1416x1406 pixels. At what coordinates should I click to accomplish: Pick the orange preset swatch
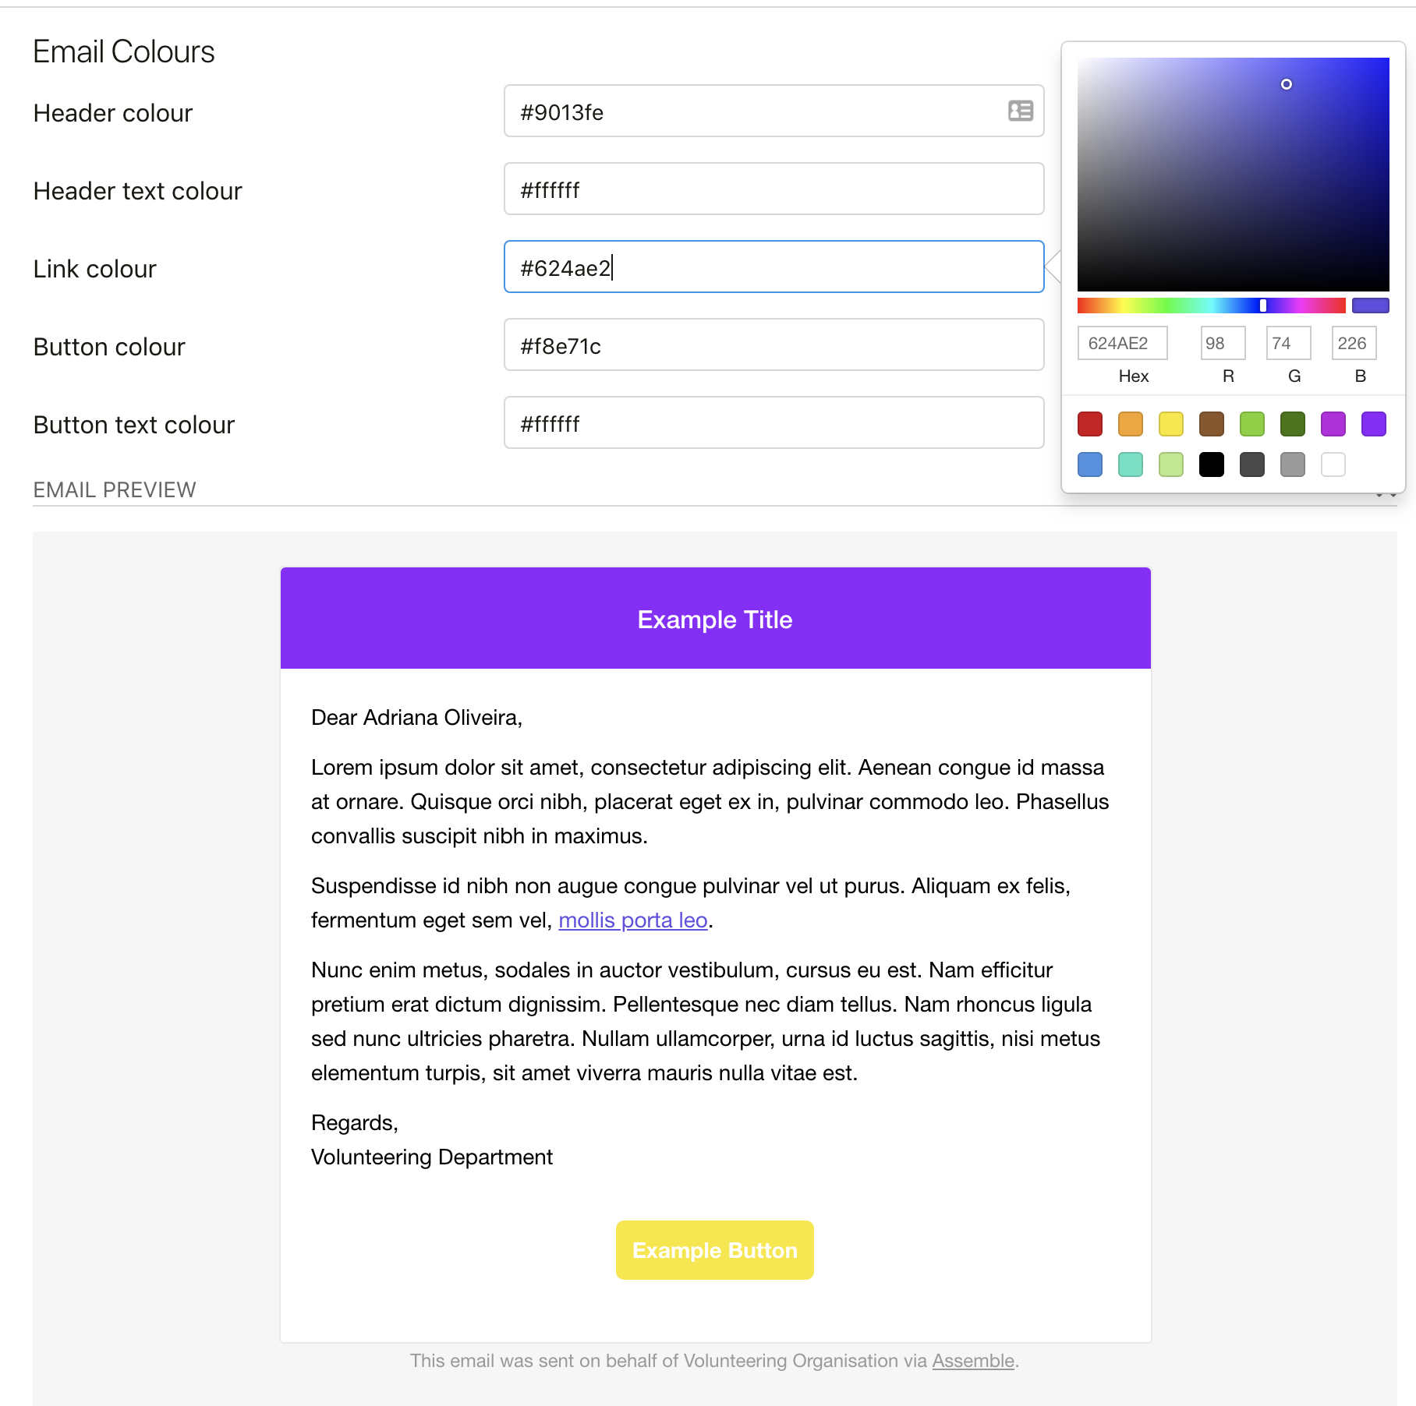[x=1131, y=424]
